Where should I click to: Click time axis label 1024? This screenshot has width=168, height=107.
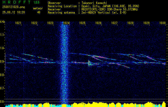(67, 23)
